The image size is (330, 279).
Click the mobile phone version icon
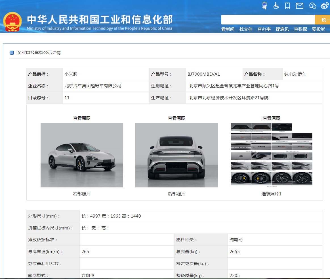[x=287, y=6]
